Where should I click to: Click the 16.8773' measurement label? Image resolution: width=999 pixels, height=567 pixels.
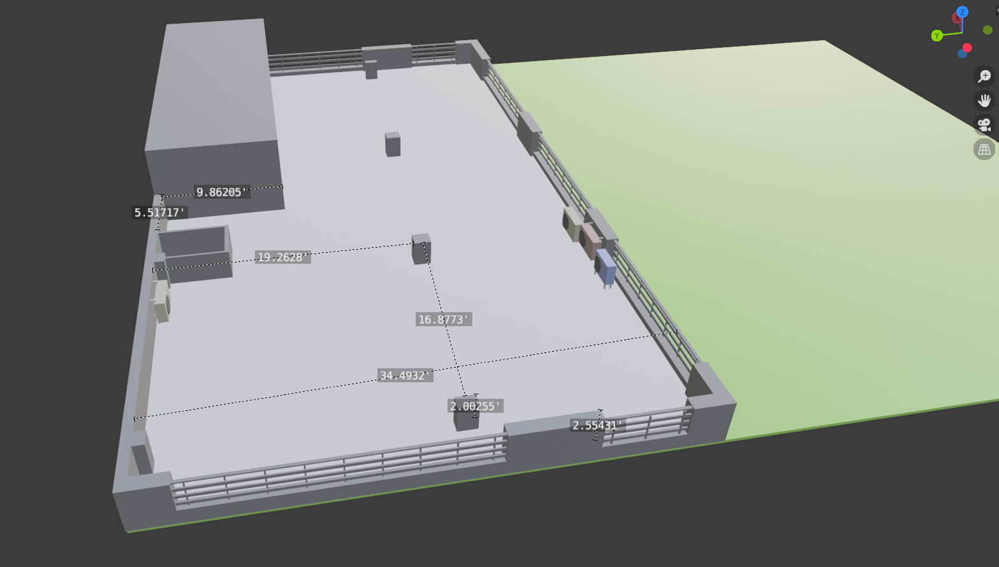(x=444, y=319)
